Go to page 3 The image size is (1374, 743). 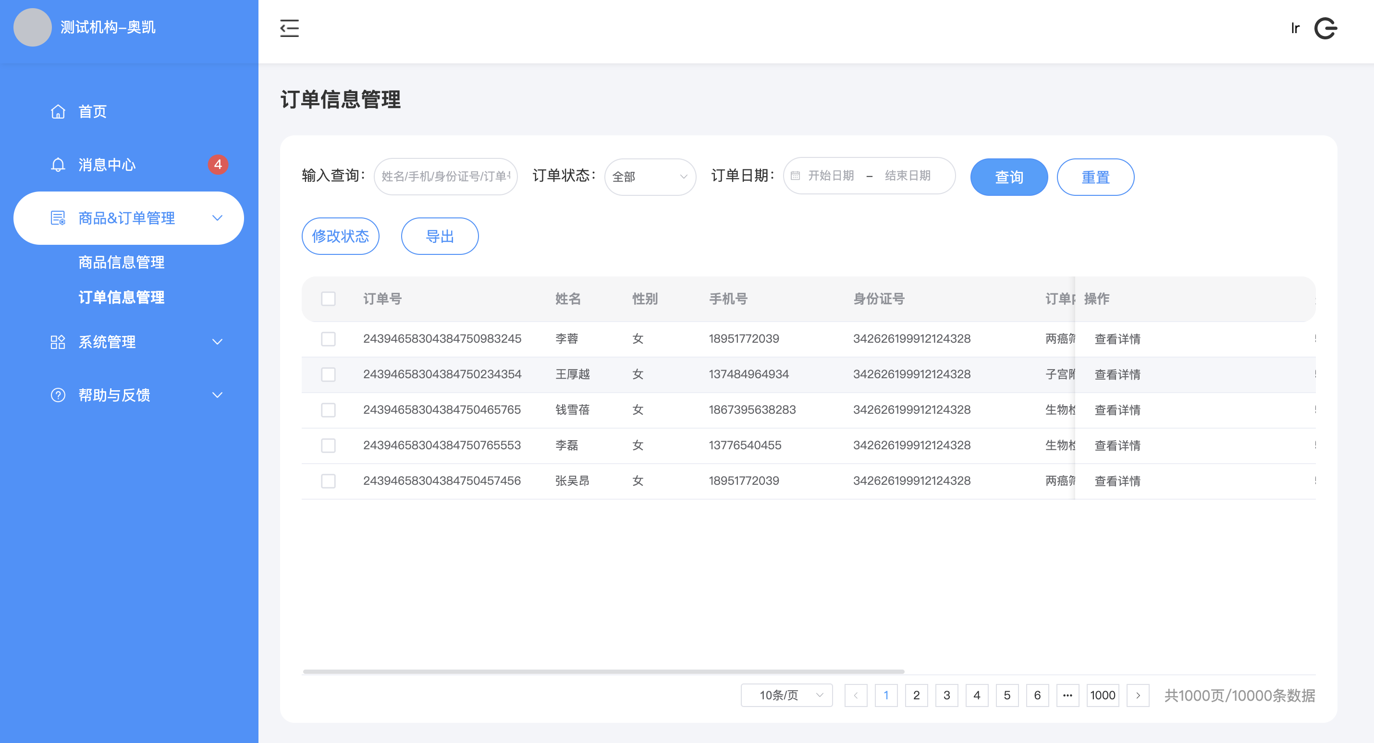pos(946,695)
